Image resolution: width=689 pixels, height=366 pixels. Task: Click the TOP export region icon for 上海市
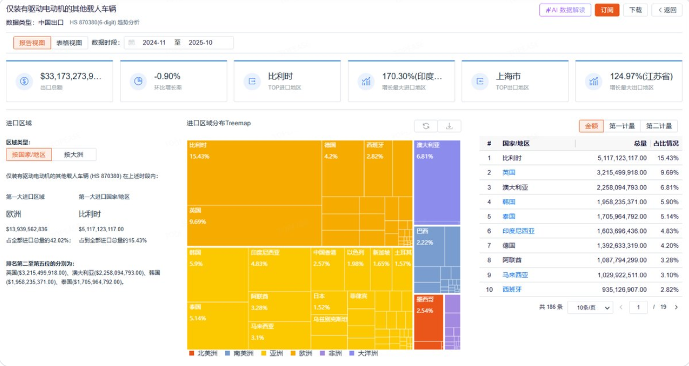pos(480,81)
